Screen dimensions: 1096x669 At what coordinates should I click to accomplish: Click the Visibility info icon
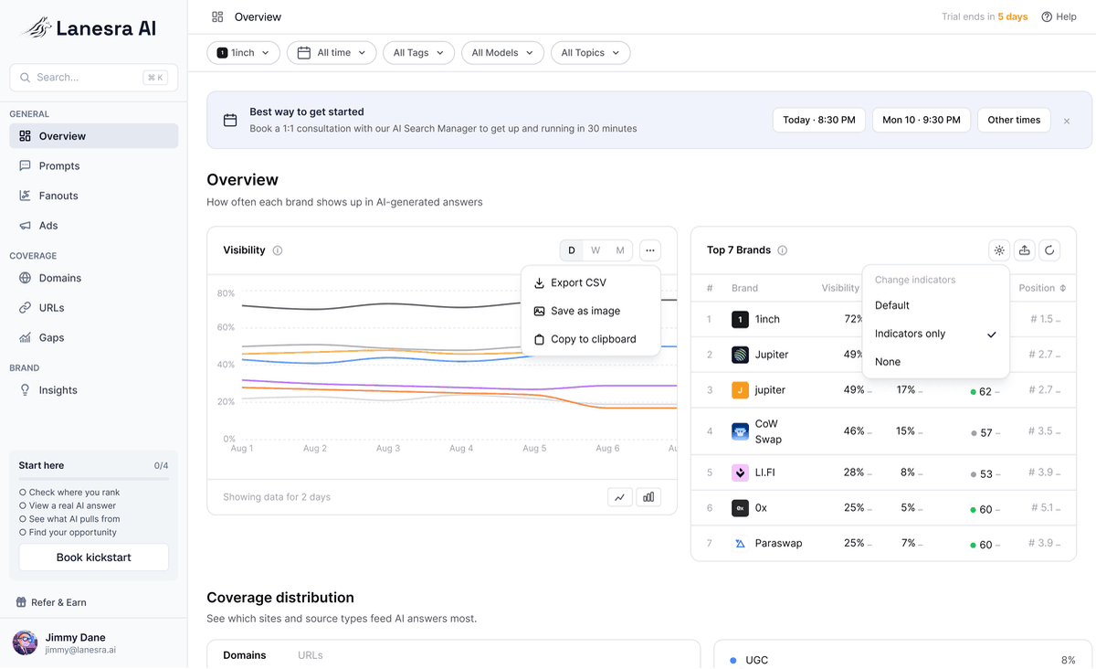(278, 250)
